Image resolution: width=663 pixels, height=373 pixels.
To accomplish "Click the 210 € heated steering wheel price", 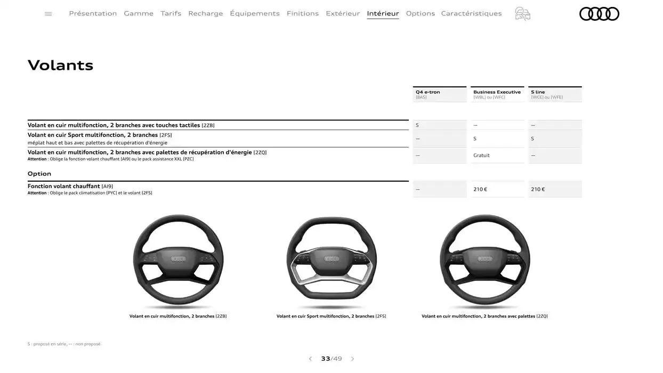I will [x=480, y=189].
